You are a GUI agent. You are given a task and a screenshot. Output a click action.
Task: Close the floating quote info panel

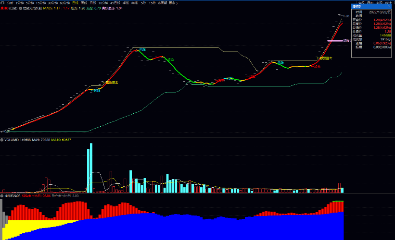tap(389, 6)
